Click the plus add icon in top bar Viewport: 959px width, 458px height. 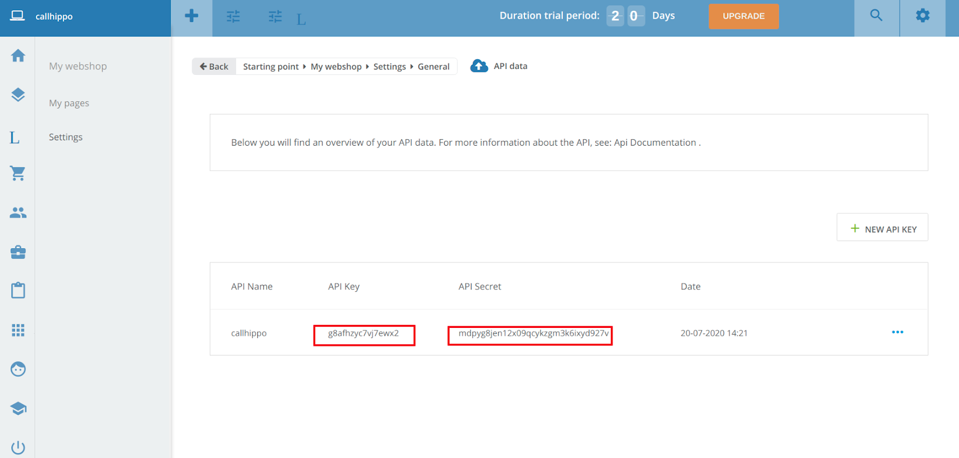point(192,16)
